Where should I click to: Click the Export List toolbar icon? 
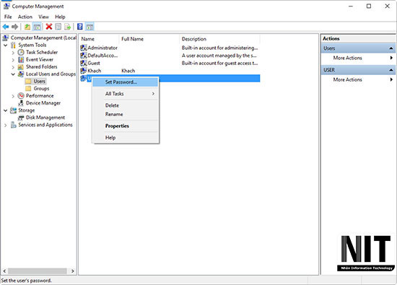tap(67, 27)
